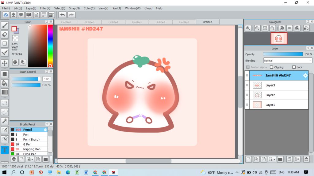Open brush folder icon in Brush panel

[46, 159]
